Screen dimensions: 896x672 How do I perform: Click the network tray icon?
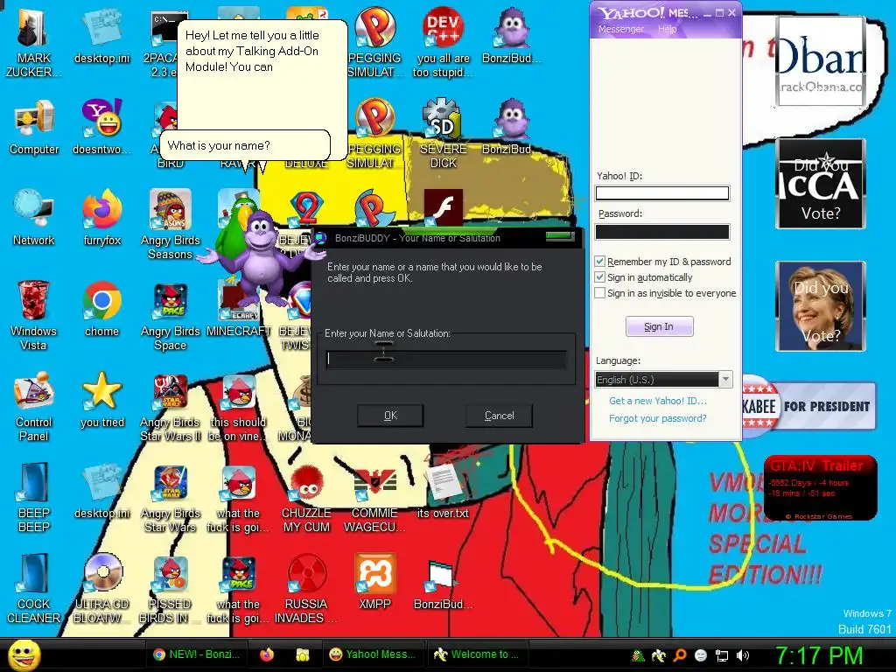click(x=722, y=655)
